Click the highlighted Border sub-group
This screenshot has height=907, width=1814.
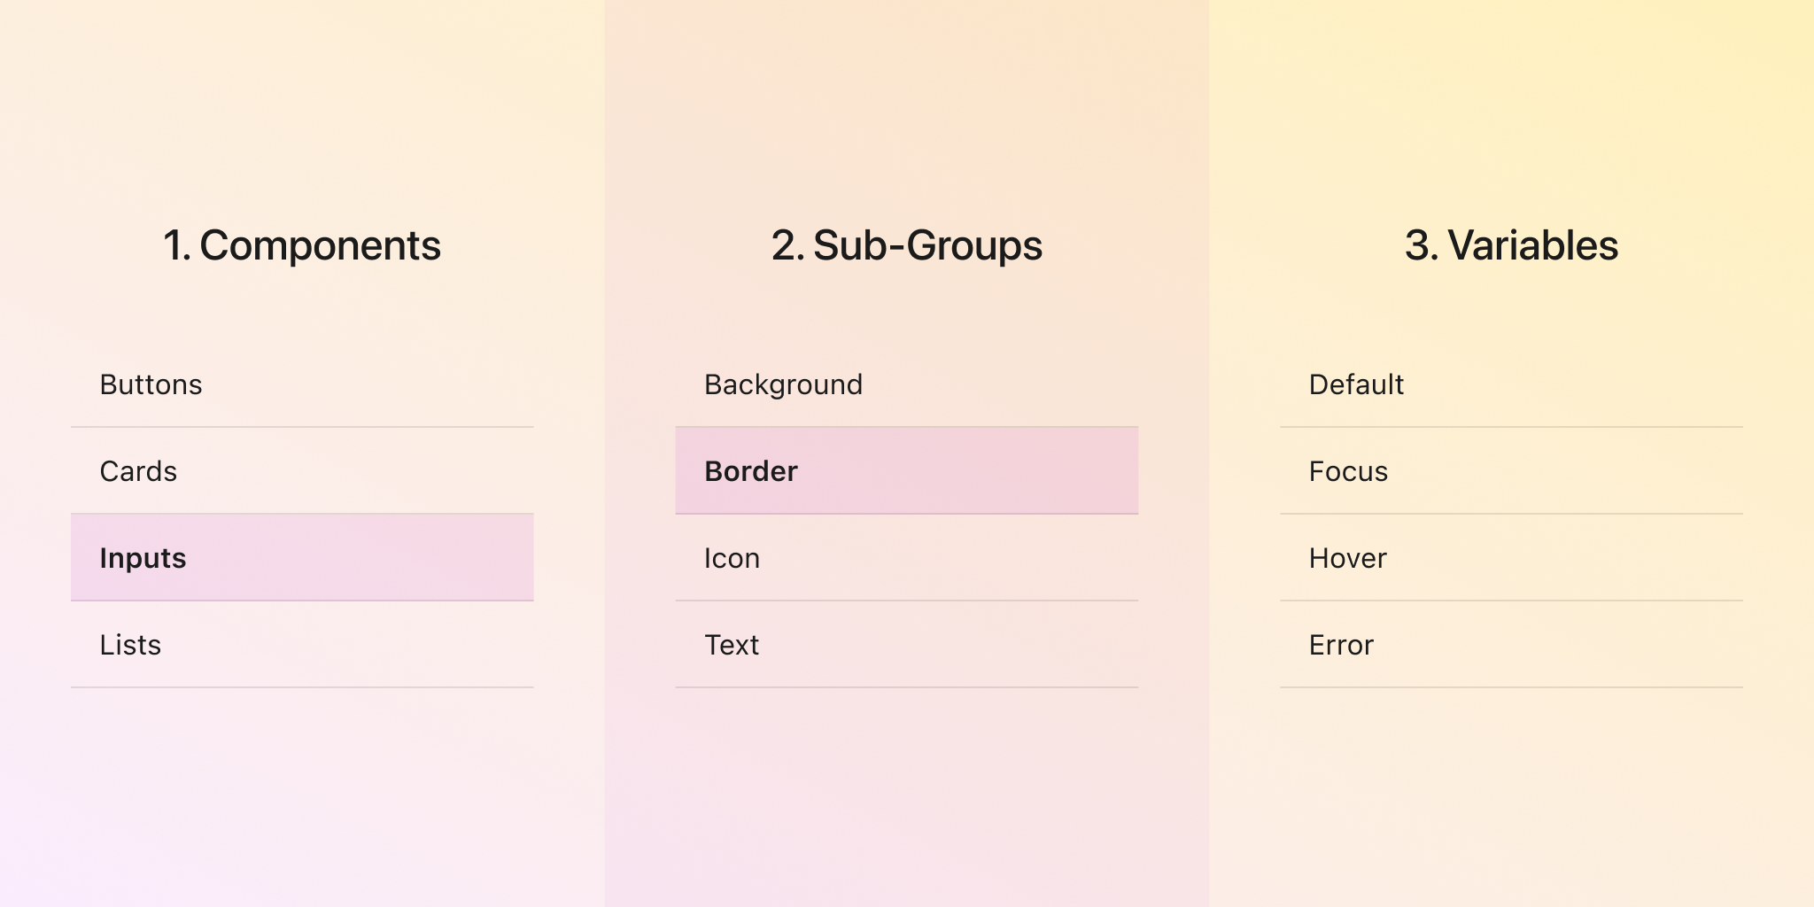pos(906,471)
